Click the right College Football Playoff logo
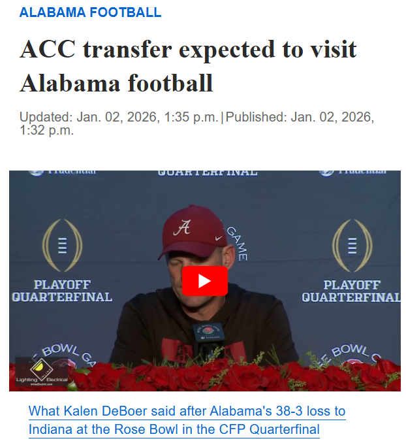 352,246
